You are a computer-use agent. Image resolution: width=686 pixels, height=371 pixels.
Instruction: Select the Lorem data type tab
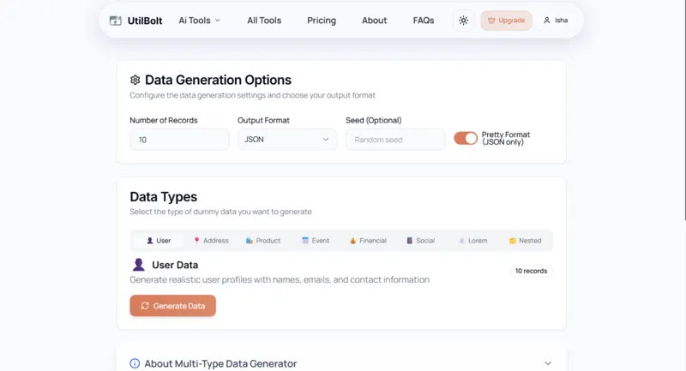[472, 241]
